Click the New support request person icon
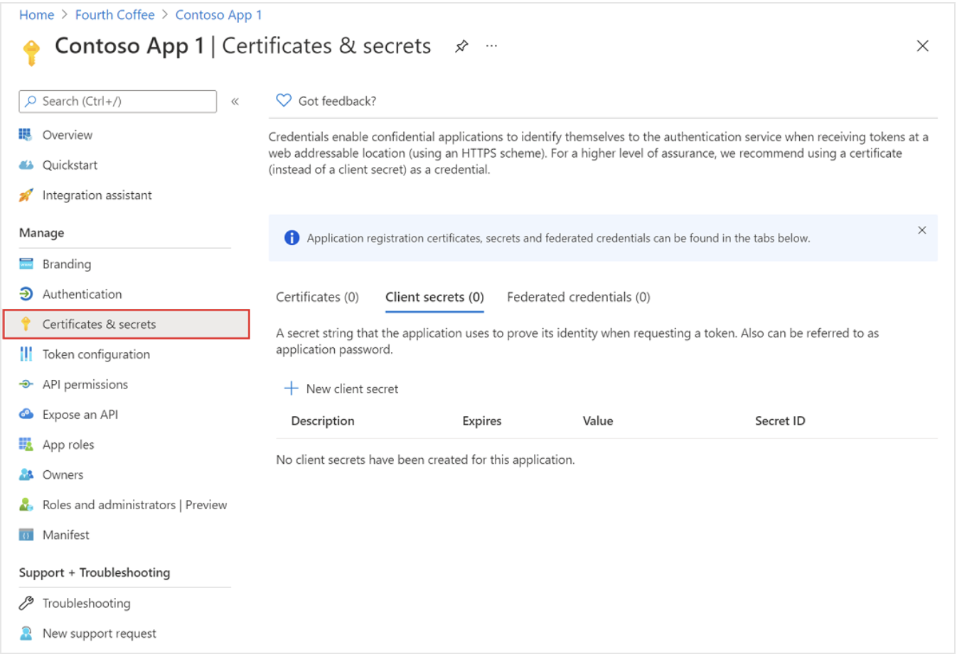The image size is (957, 669). click(26, 633)
